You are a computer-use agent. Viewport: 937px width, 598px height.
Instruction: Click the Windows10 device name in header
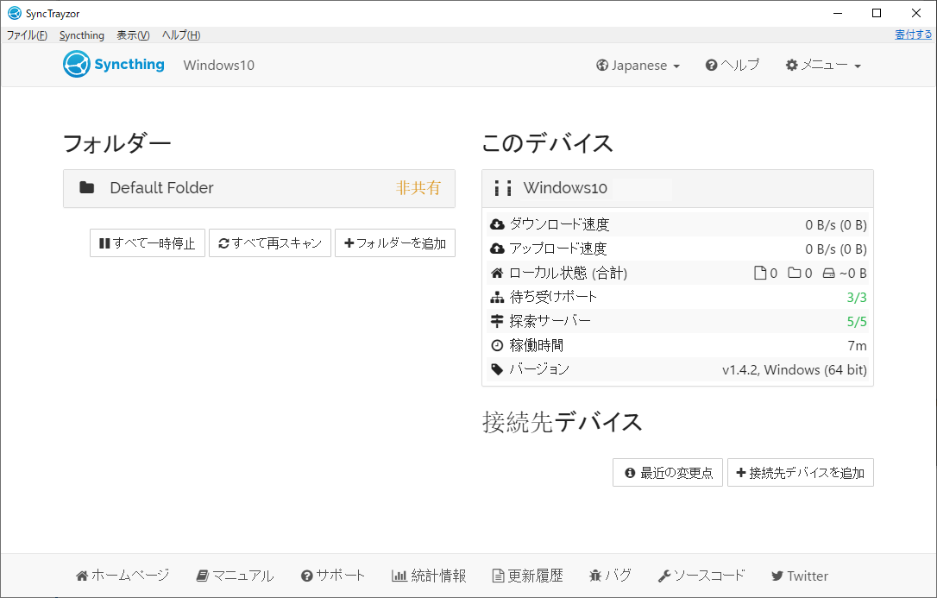pos(218,65)
